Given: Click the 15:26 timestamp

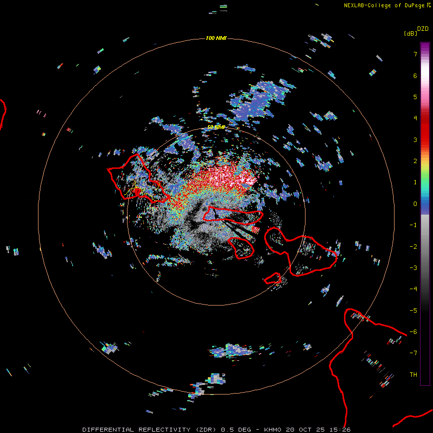Looking at the screenshot, I should click(341, 430).
